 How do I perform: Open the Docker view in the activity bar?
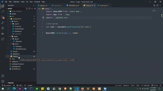pos(3,34)
